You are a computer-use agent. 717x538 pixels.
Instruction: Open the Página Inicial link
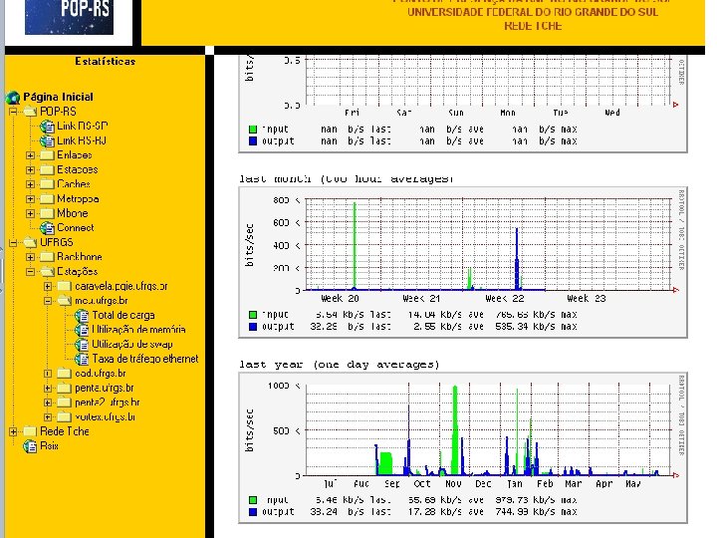(x=58, y=97)
